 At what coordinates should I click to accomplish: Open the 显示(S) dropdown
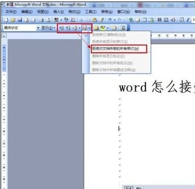48,28
